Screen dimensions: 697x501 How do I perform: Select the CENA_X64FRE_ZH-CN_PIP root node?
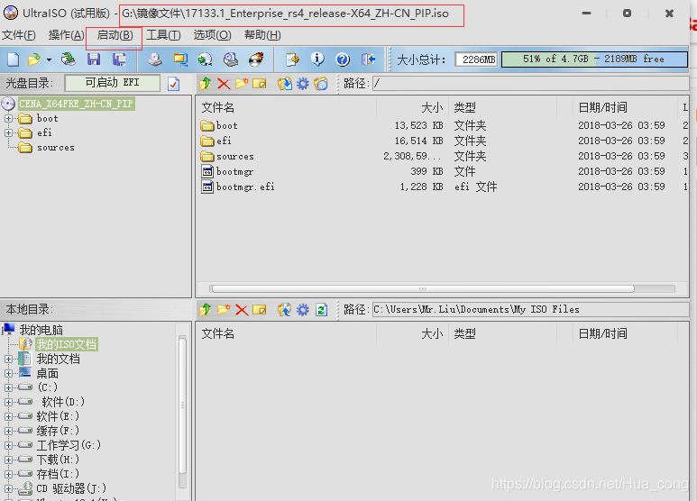click(x=76, y=104)
